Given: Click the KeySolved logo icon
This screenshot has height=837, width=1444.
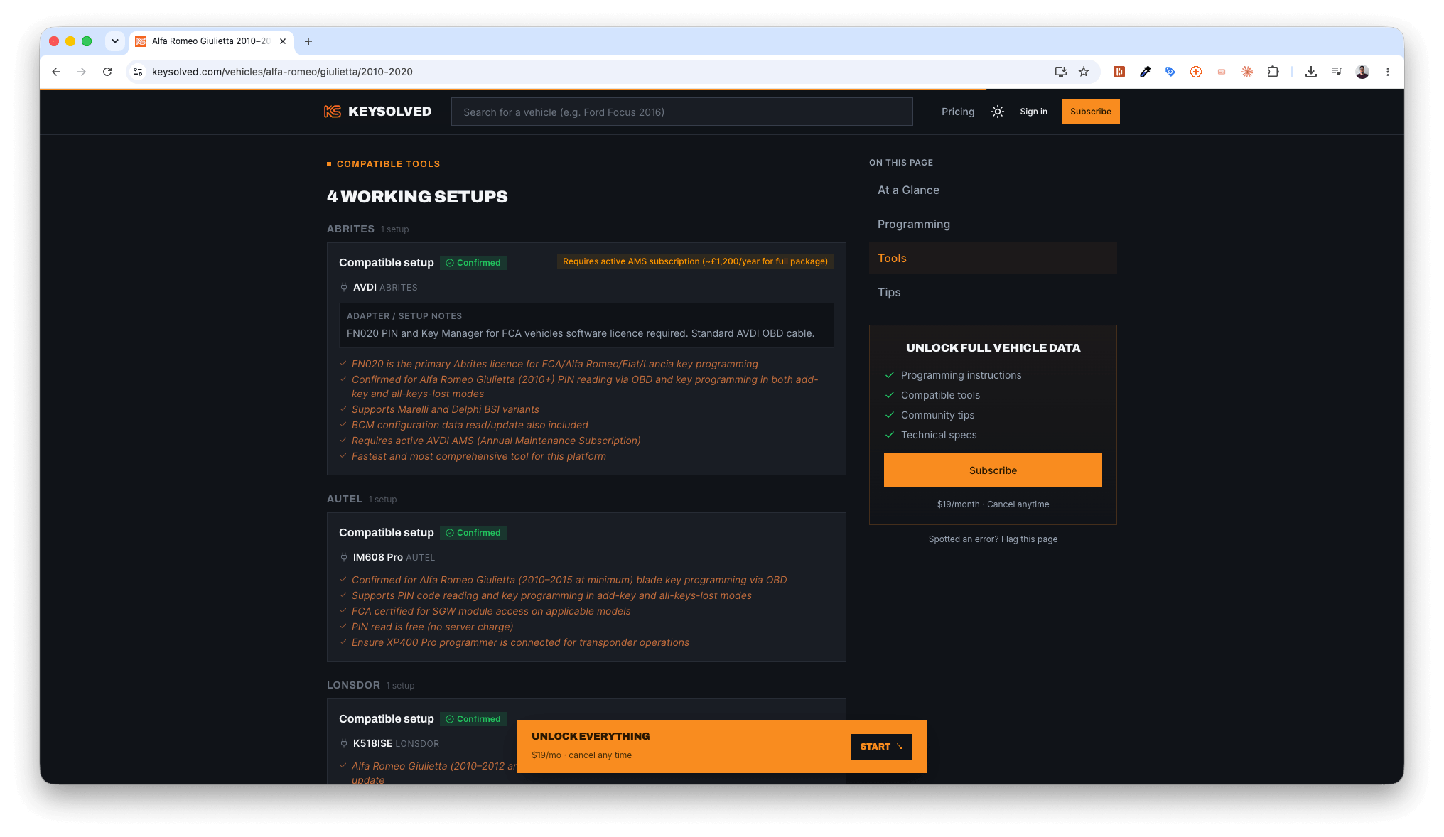Looking at the screenshot, I should click(333, 112).
